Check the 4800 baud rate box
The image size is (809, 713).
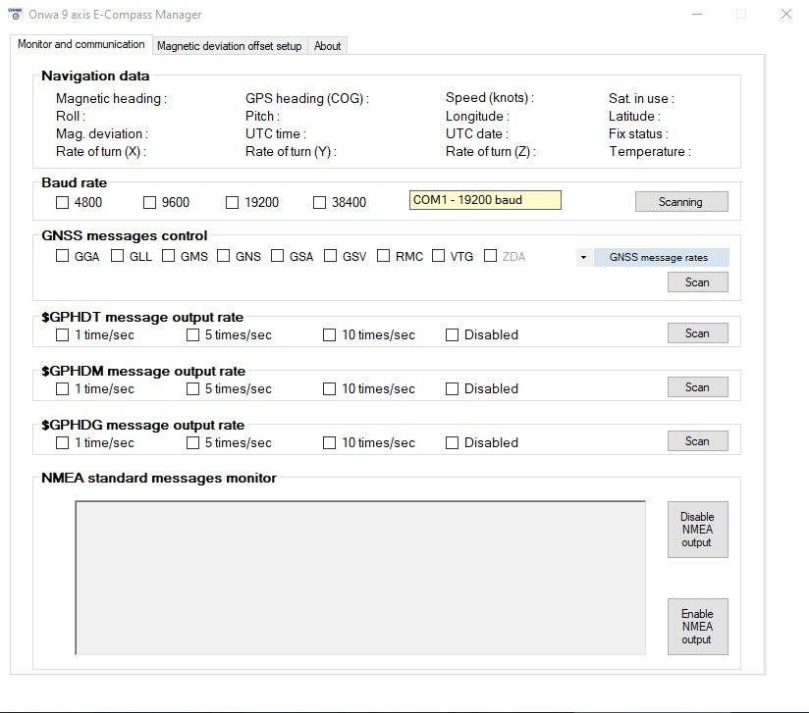coord(63,203)
